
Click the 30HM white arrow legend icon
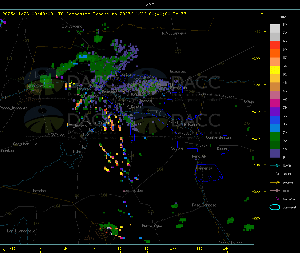tap(275, 174)
